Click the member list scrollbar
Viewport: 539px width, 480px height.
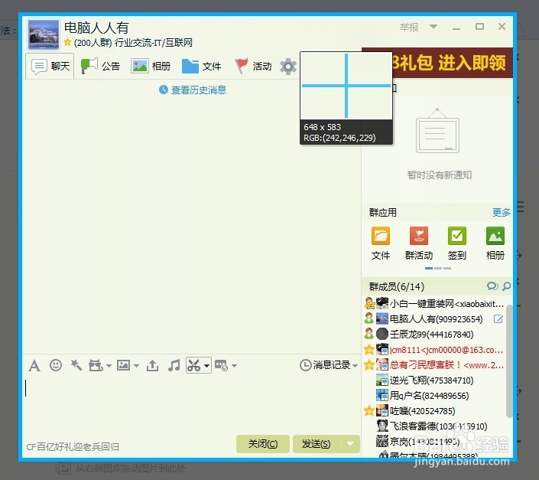click(509, 361)
